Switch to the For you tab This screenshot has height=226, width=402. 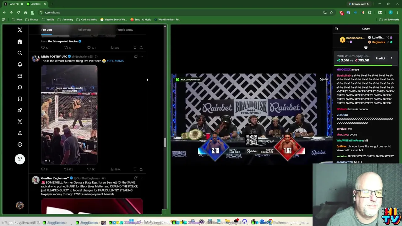click(x=46, y=30)
